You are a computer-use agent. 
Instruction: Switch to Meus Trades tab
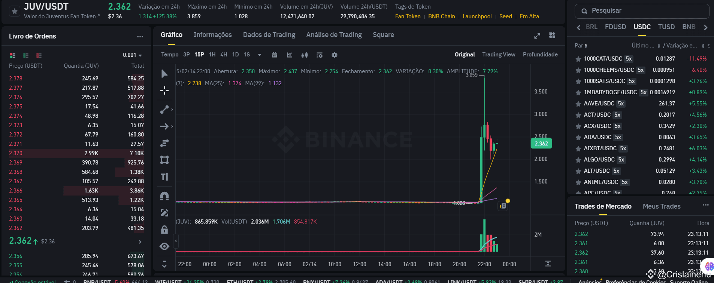(x=661, y=206)
